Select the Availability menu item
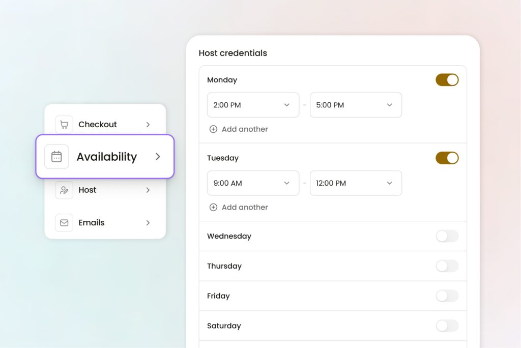521x348 pixels. [x=106, y=157]
